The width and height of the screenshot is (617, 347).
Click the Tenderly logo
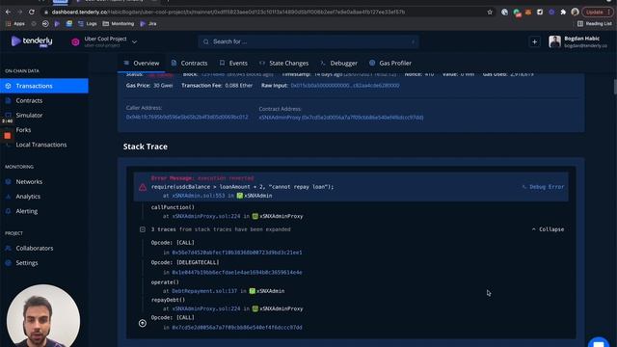32,40
